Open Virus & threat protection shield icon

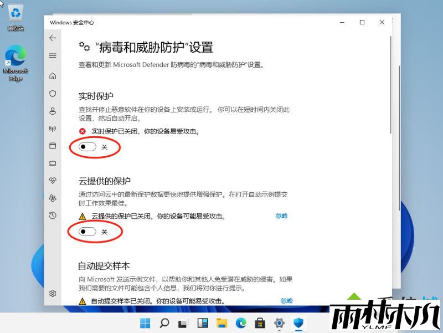click(53, 93)
